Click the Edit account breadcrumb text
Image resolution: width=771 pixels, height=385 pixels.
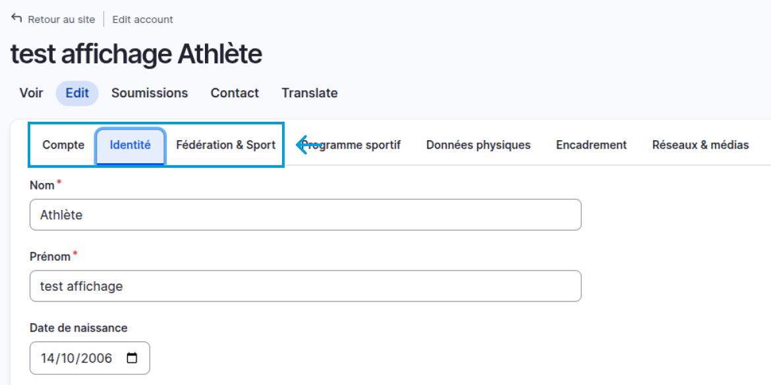coord(143,19)
